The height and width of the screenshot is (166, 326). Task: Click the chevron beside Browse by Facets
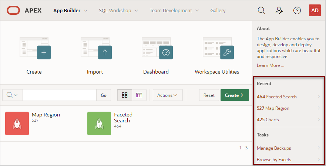(x=319, y=159)
